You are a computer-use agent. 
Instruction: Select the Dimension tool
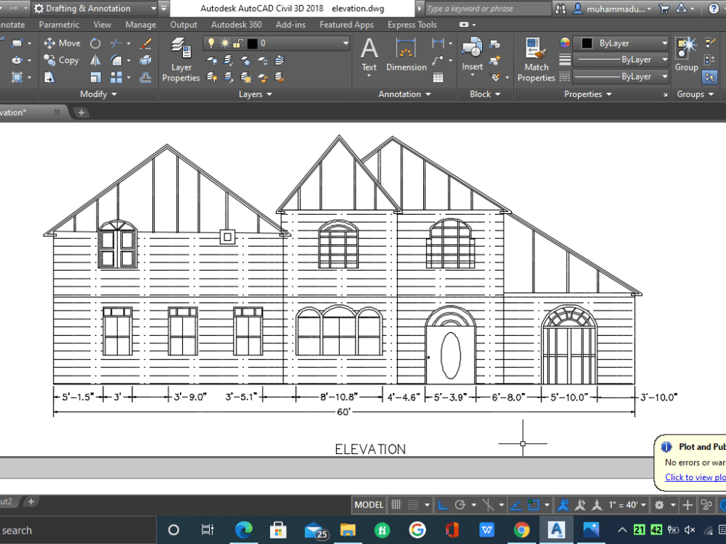pyautogui.click(x=406, y=51)
